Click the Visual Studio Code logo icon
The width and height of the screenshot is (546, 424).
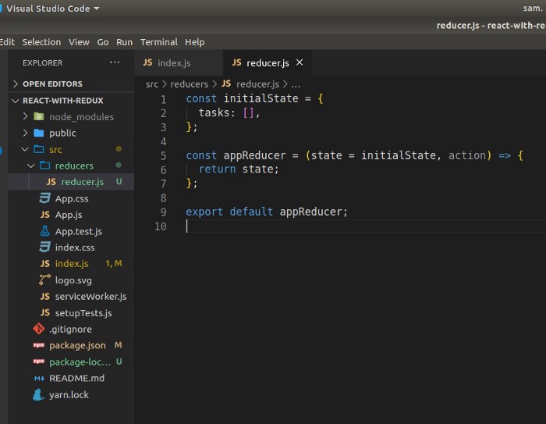pyautogui.click(x=2, y=9)
